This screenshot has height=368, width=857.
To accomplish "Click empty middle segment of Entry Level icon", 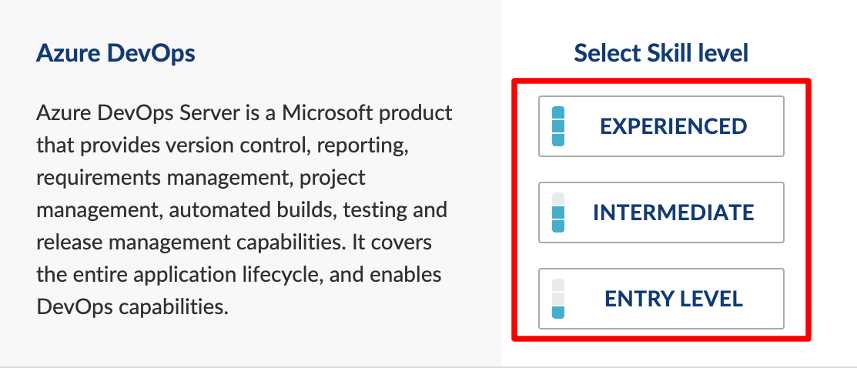I will [559, 299].
